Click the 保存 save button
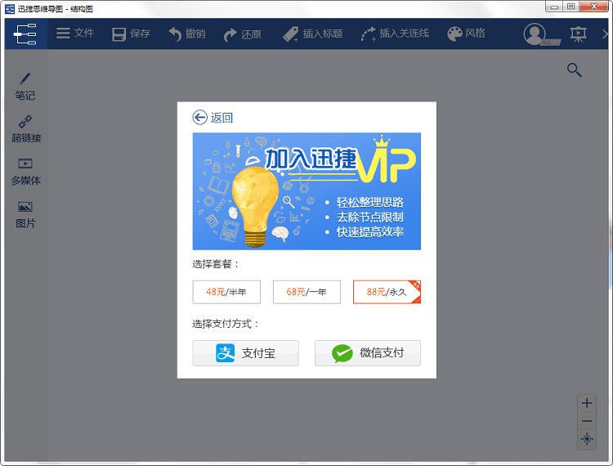613x466 pixels. pos(131,34)
